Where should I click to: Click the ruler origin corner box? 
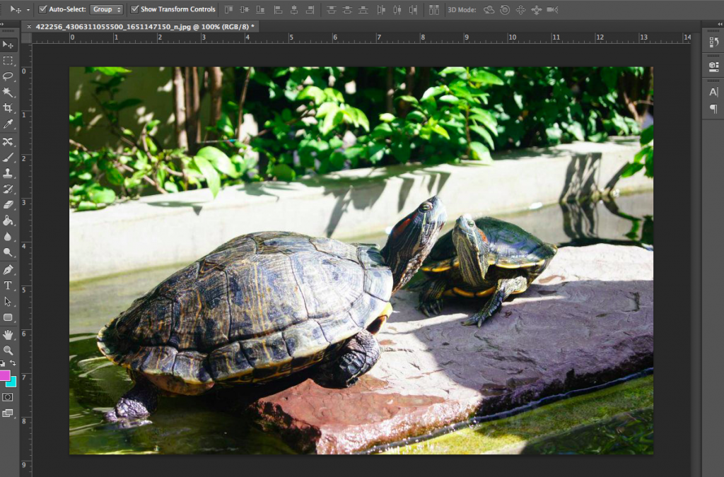click(26, 38)
